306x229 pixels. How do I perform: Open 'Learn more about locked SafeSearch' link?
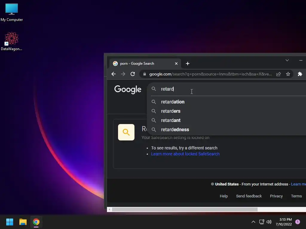[x=185, y=154]
